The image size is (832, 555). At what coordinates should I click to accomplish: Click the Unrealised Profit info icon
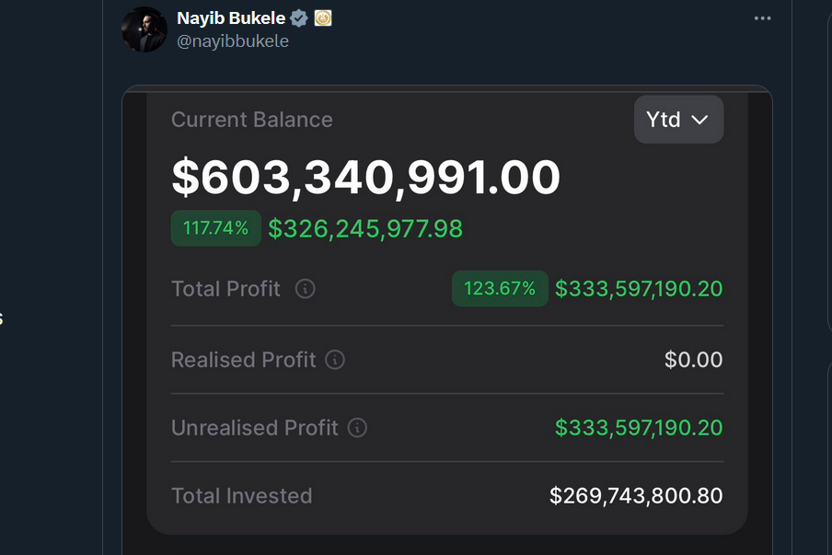(357, 428)
